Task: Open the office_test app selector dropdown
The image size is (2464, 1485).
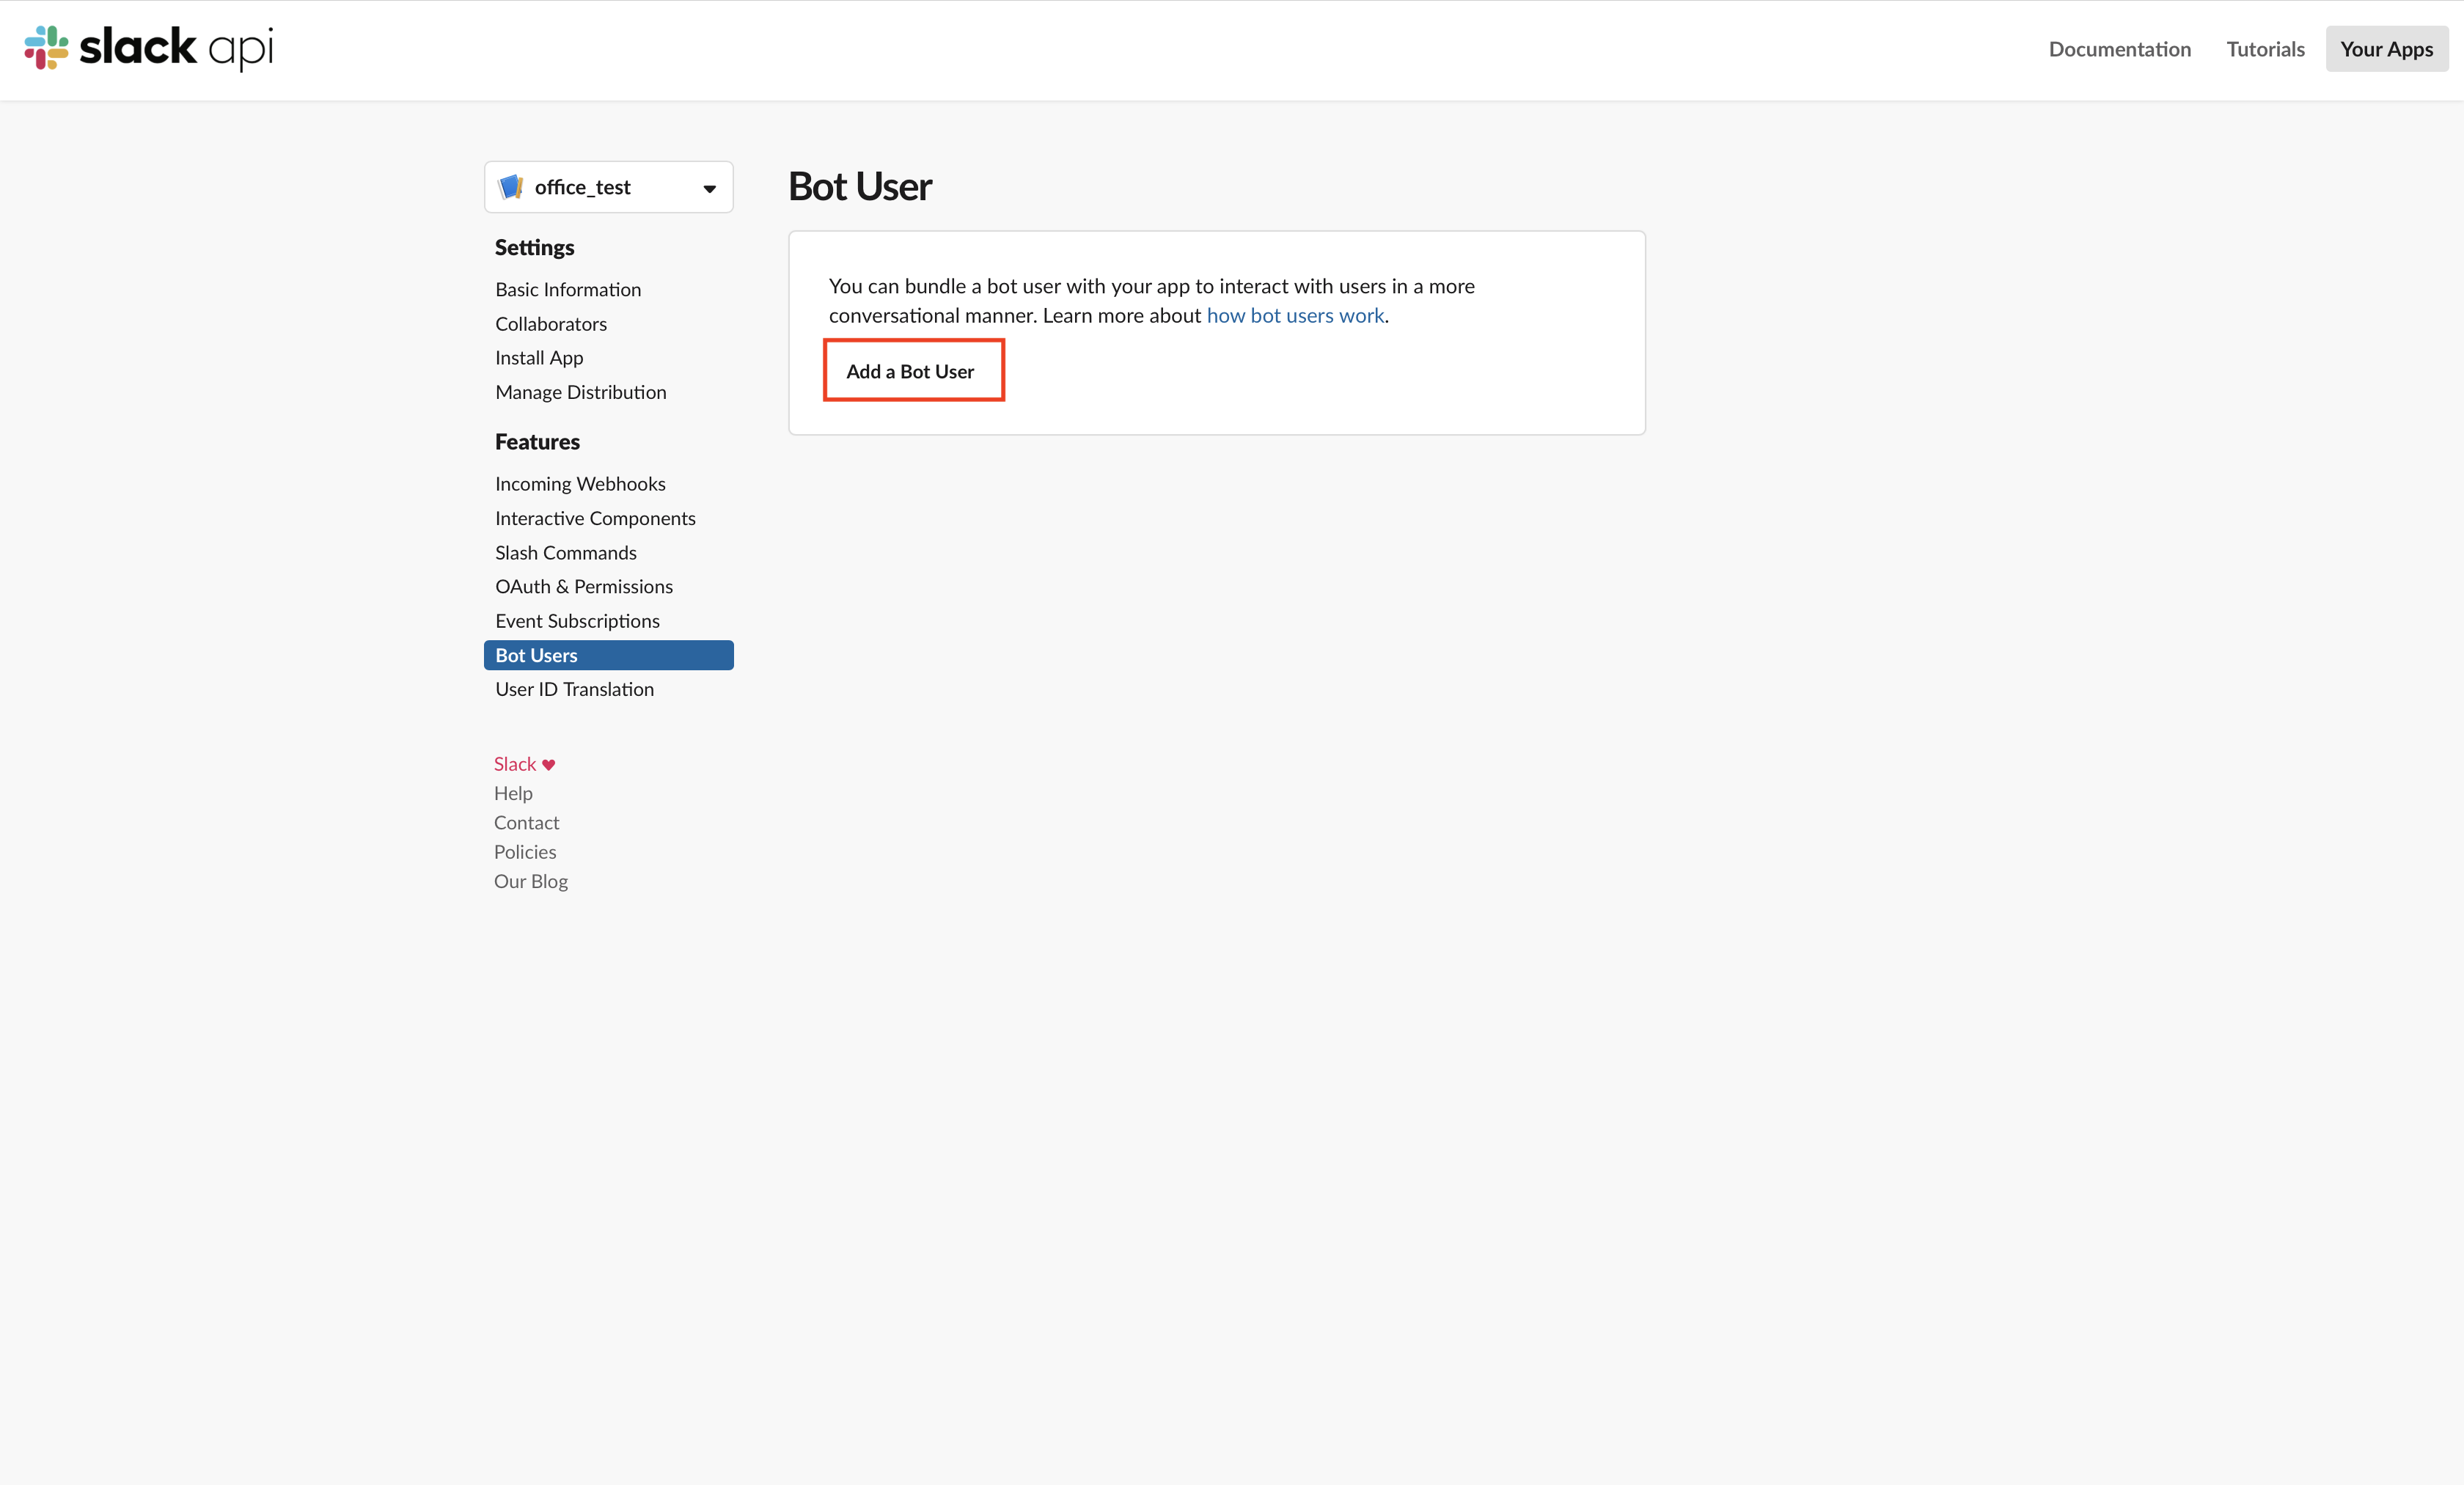Action: pyautogui.click(x=608, y=187)
